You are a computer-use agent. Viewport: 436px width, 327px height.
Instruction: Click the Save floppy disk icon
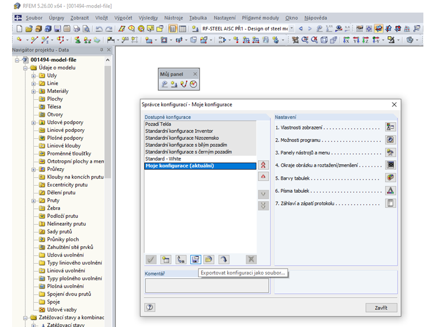click(57, 28)
